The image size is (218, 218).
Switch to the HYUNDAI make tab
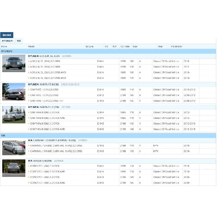point(8,41)
